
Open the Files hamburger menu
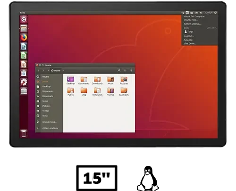click(131, 71)
